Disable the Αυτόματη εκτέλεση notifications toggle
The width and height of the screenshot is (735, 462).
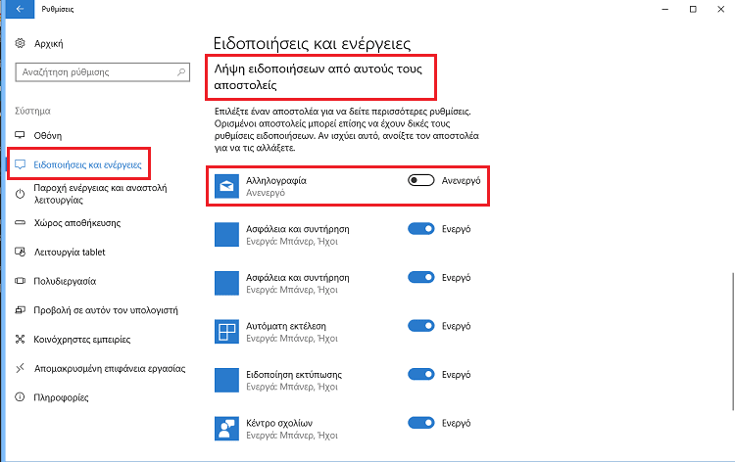(421, 326)
